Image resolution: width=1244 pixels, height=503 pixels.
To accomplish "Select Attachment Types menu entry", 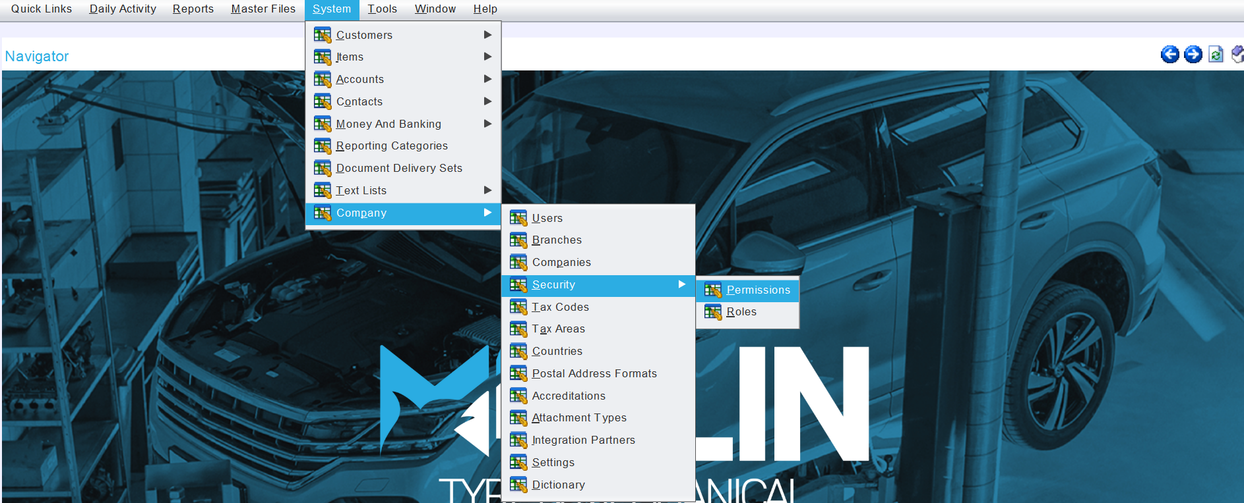I will [598, 418].
